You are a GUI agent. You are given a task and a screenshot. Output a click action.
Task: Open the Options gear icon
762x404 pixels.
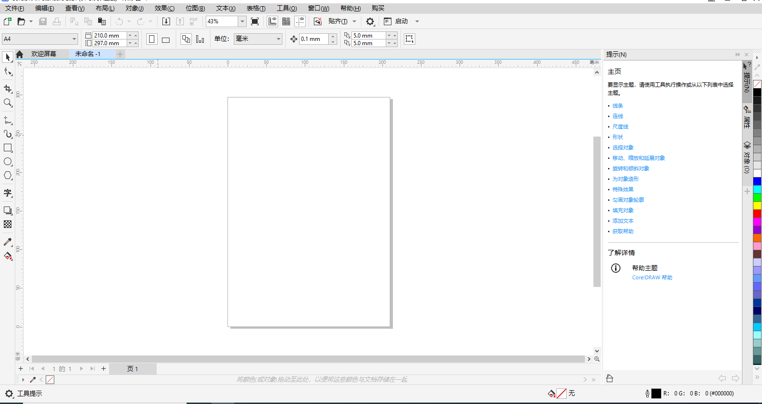pos(370,21)
